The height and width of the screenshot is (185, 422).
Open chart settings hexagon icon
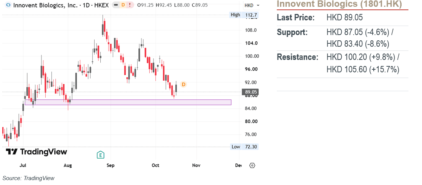point(252,165)
